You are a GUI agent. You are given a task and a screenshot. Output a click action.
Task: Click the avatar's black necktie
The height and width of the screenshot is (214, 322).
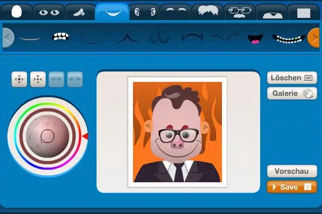tap(179, 172)
